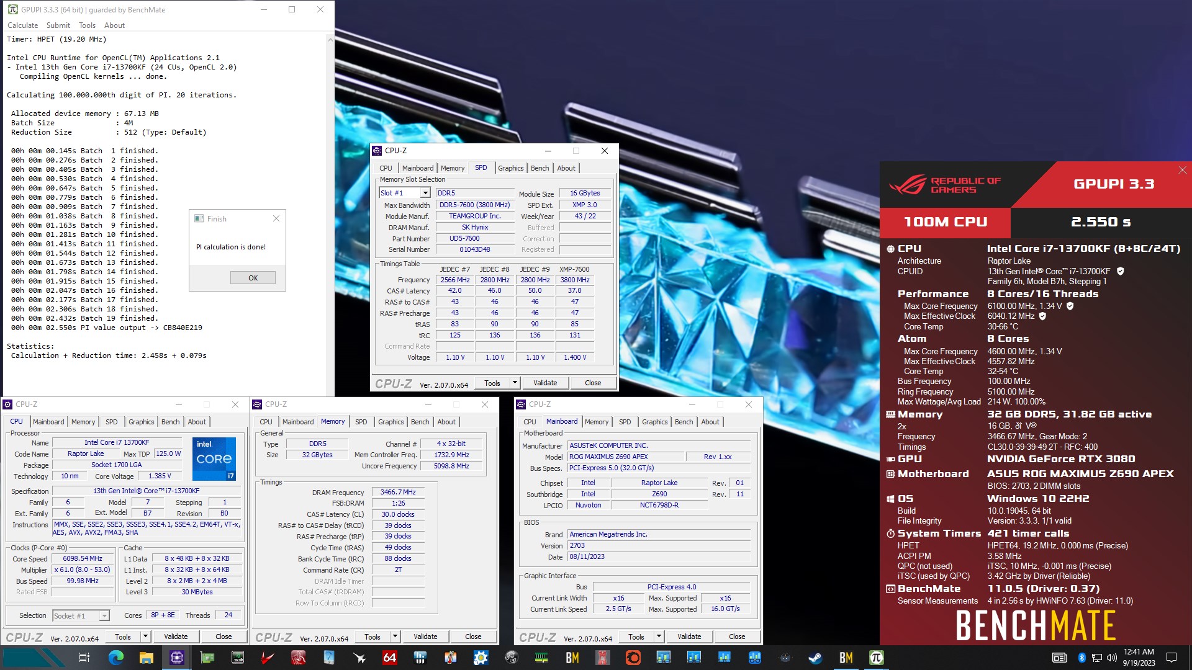The image size is (1192, 670).
Task: Click Tools button in Memory CPU-Z window
Action: (372, 636)
